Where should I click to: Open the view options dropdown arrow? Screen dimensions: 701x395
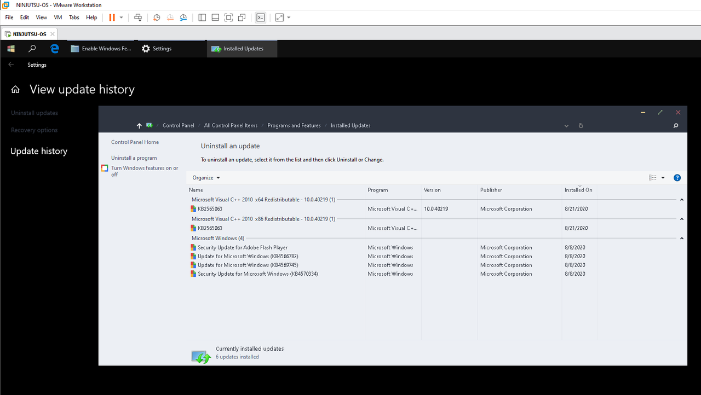coord(663,178)
